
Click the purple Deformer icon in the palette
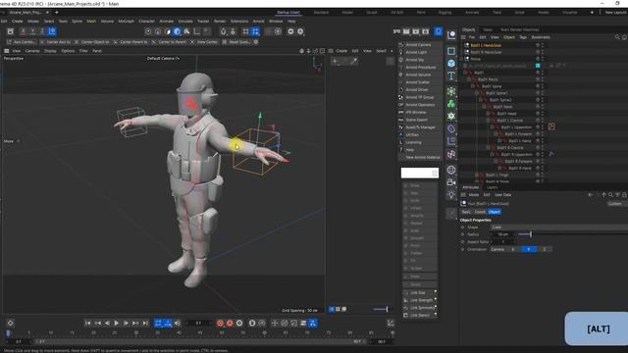click(451, 128)
